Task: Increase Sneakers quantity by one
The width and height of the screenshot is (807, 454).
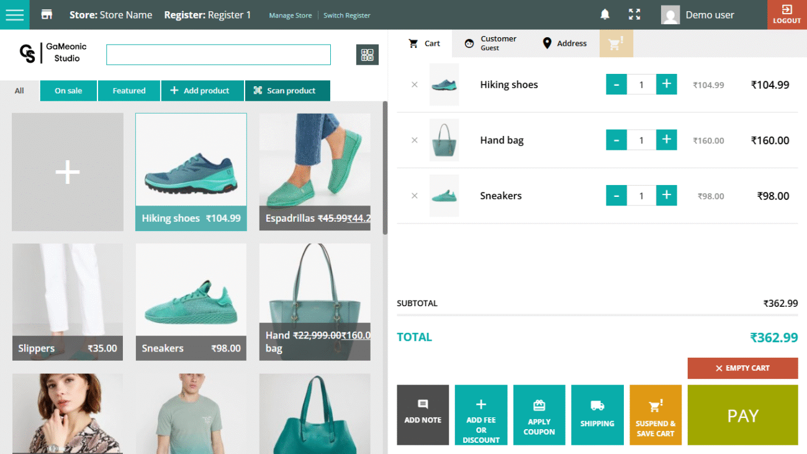Action: 666,196
